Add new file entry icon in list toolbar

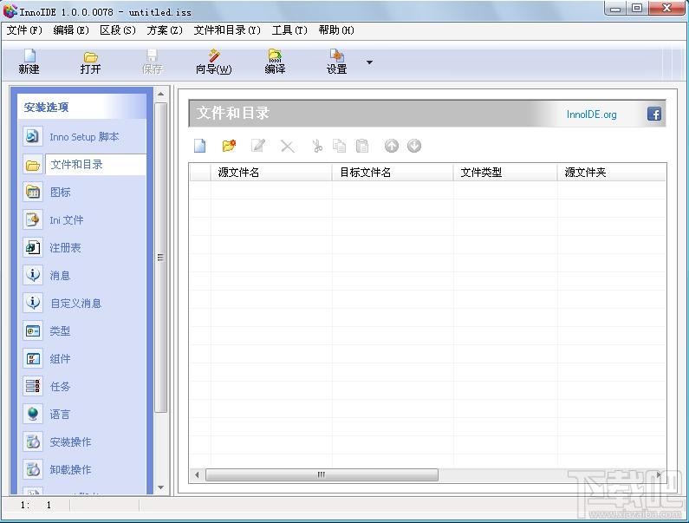(x=200, y=147)
